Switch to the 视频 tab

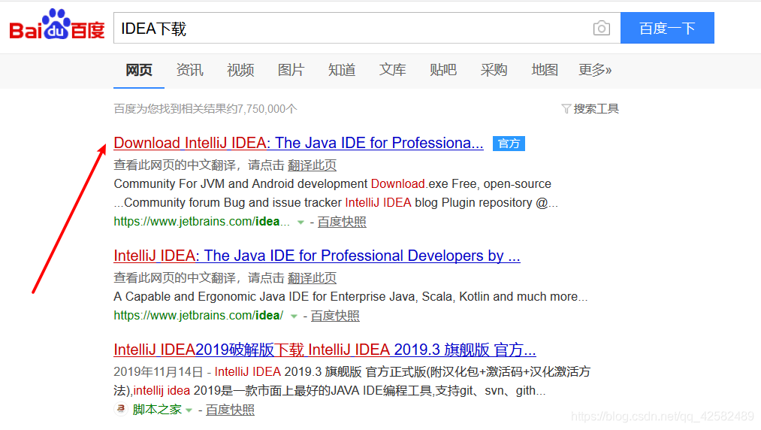click(x=240, y=70)
